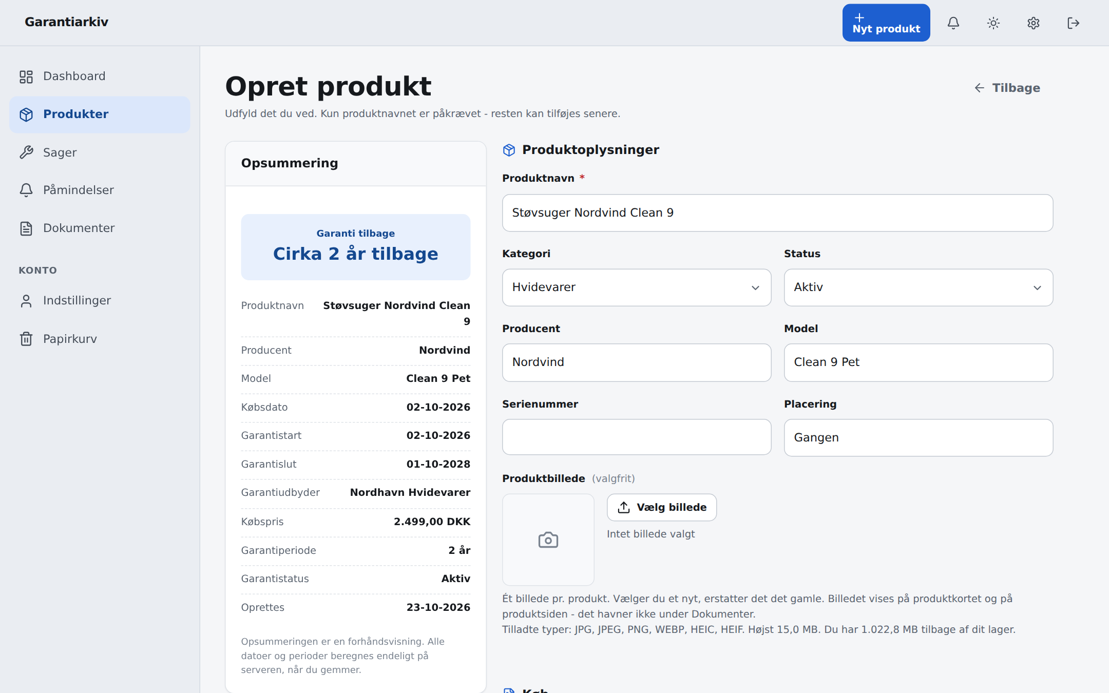This screenshot has width=1109, height=693.
Task: Click the camera placeholder thumbnail
Action: click(548, 540)
